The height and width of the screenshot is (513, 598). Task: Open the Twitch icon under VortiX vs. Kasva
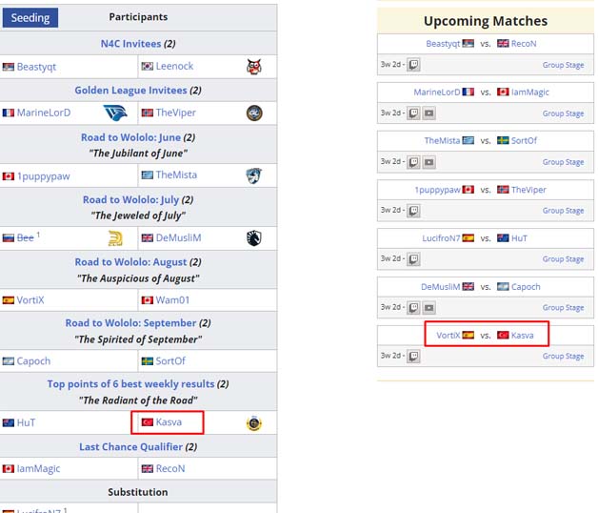pyautogui.click(x=413, y=356)
